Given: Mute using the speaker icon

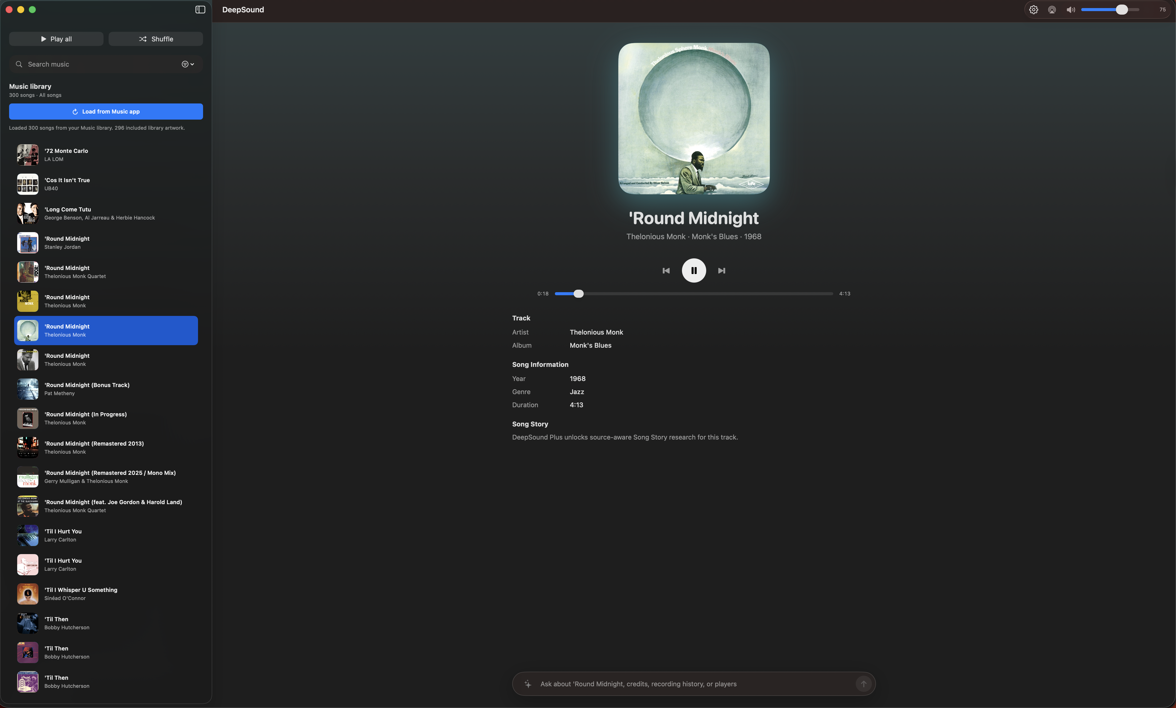Looking at the screenshot, I should (x=1071, y=10).
